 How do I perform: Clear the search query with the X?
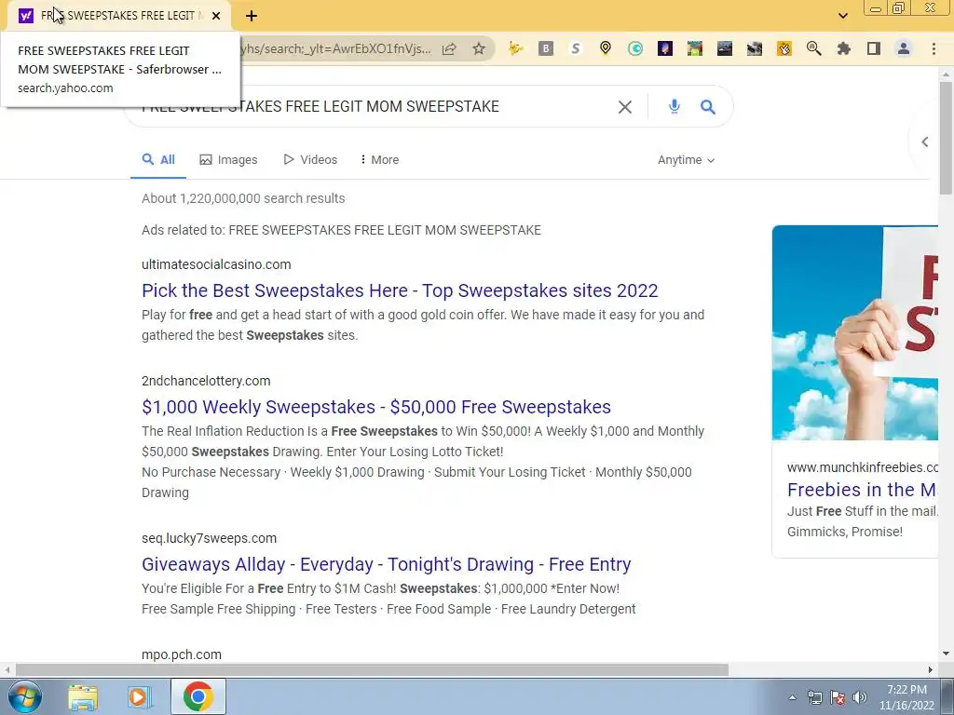click(x=625, y=107)
